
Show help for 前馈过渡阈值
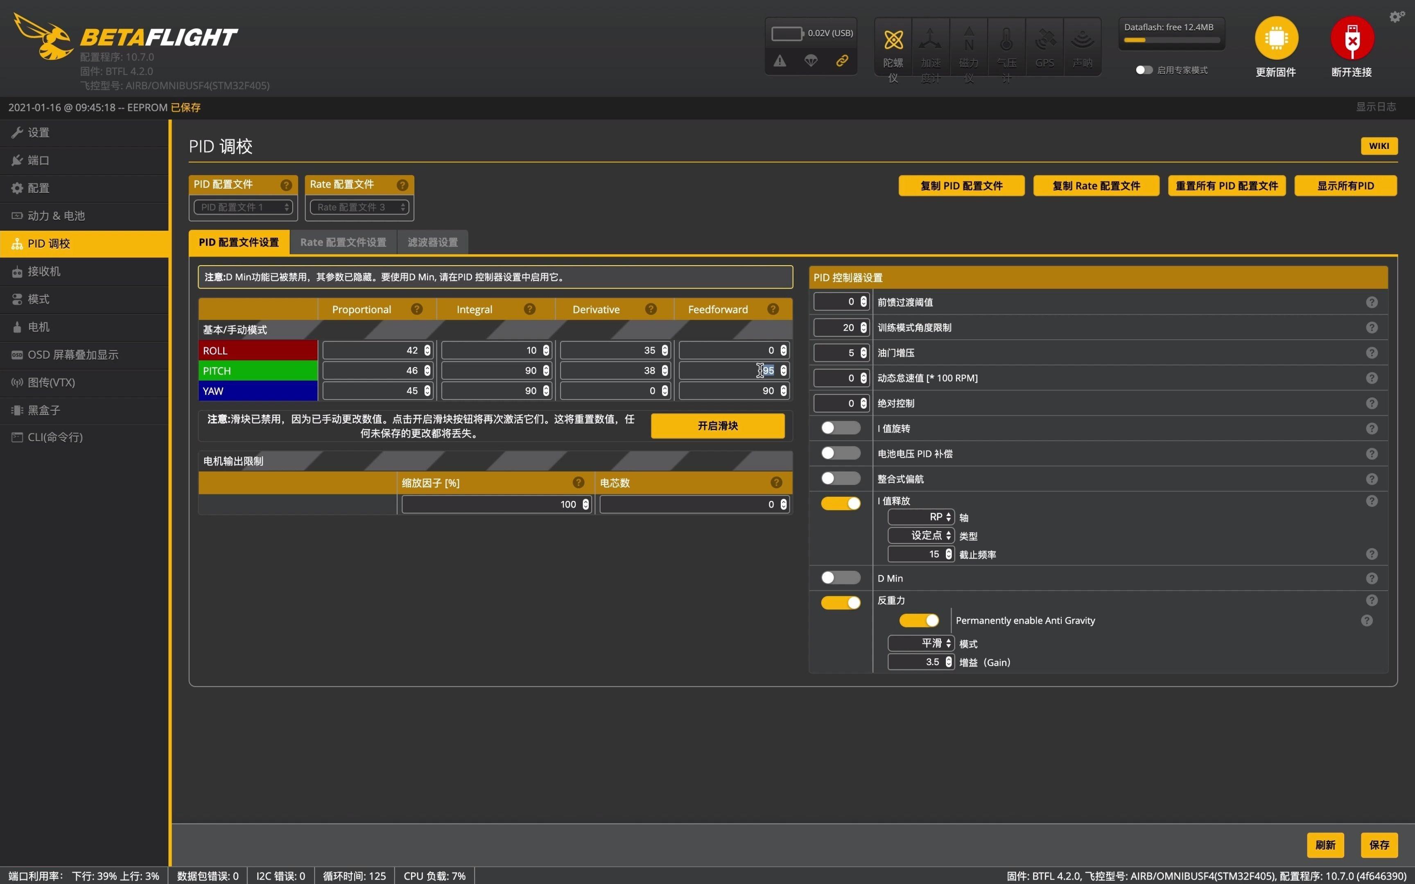[x=1372, y=302]
